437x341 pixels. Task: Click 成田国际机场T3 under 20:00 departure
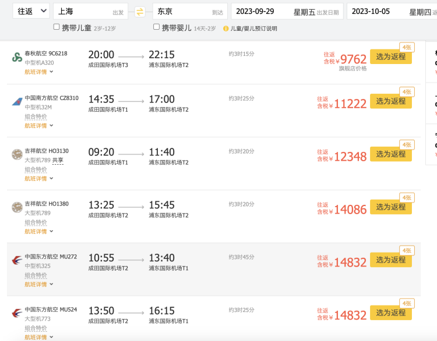coord(108,65)
